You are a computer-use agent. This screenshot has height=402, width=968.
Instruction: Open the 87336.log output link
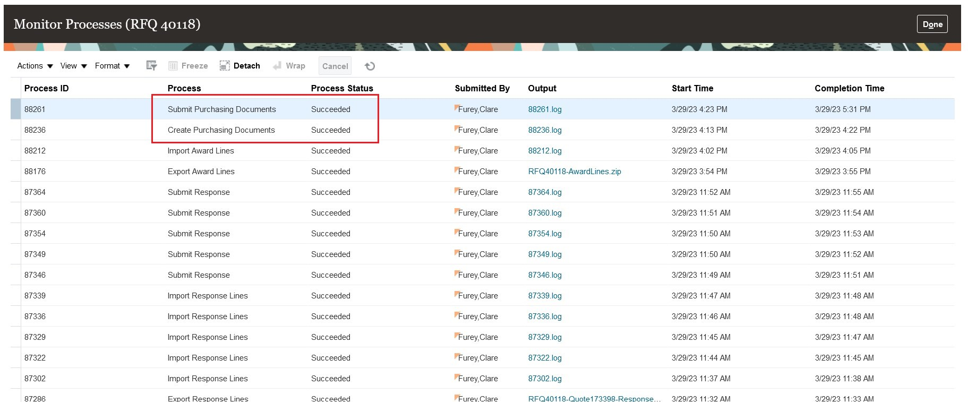click(x=545, y=317)
